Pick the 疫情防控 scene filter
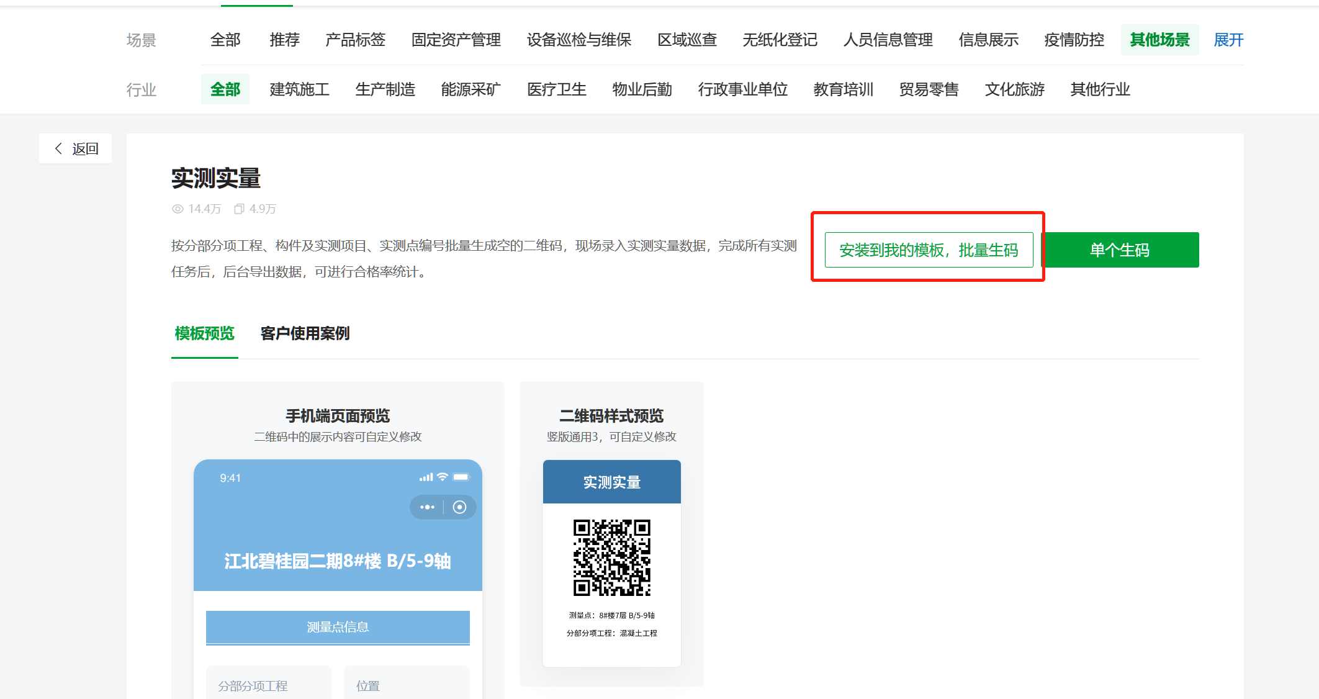 (x=1074, y=40)
